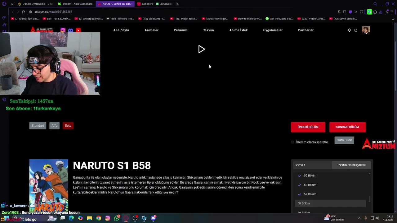397x223 pixels.
Task: Open Discord from the taskbar
Action: pyautogui.click(x=153, y=218)
